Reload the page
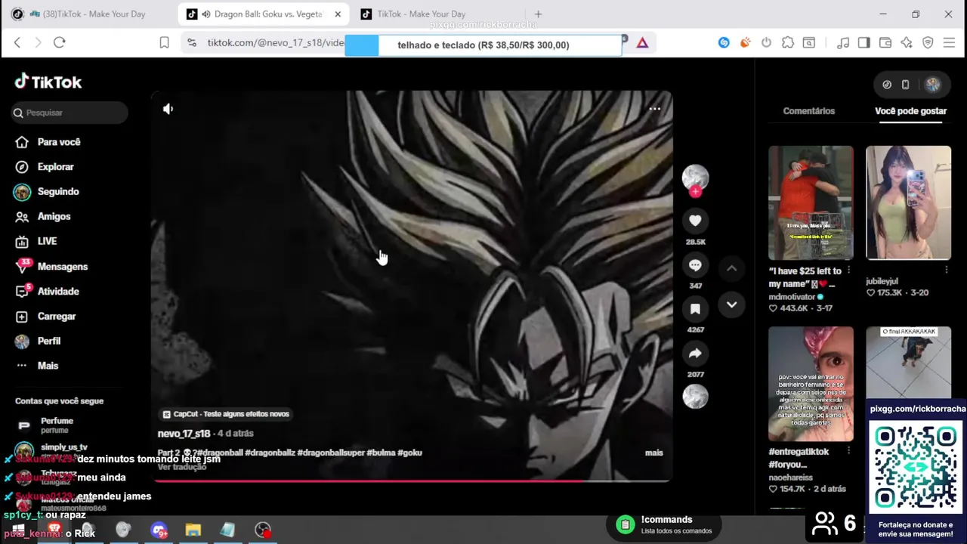Screen dimensions: 967x544 (x=60, y=43)
